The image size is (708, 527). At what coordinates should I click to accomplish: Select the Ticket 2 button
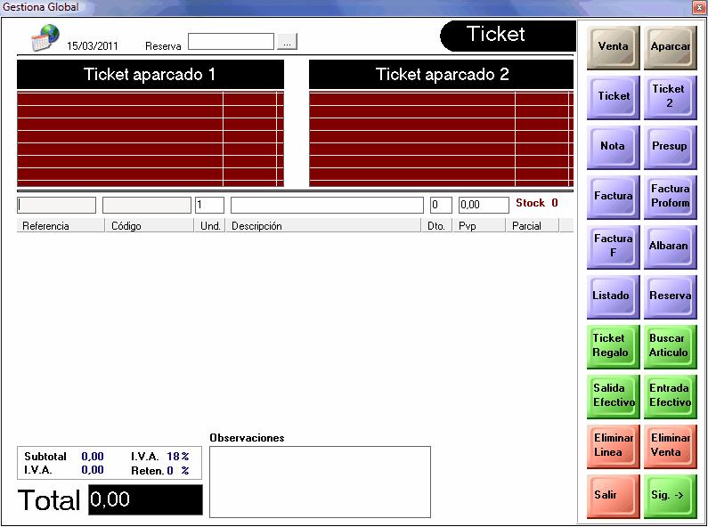click(670, 97)
